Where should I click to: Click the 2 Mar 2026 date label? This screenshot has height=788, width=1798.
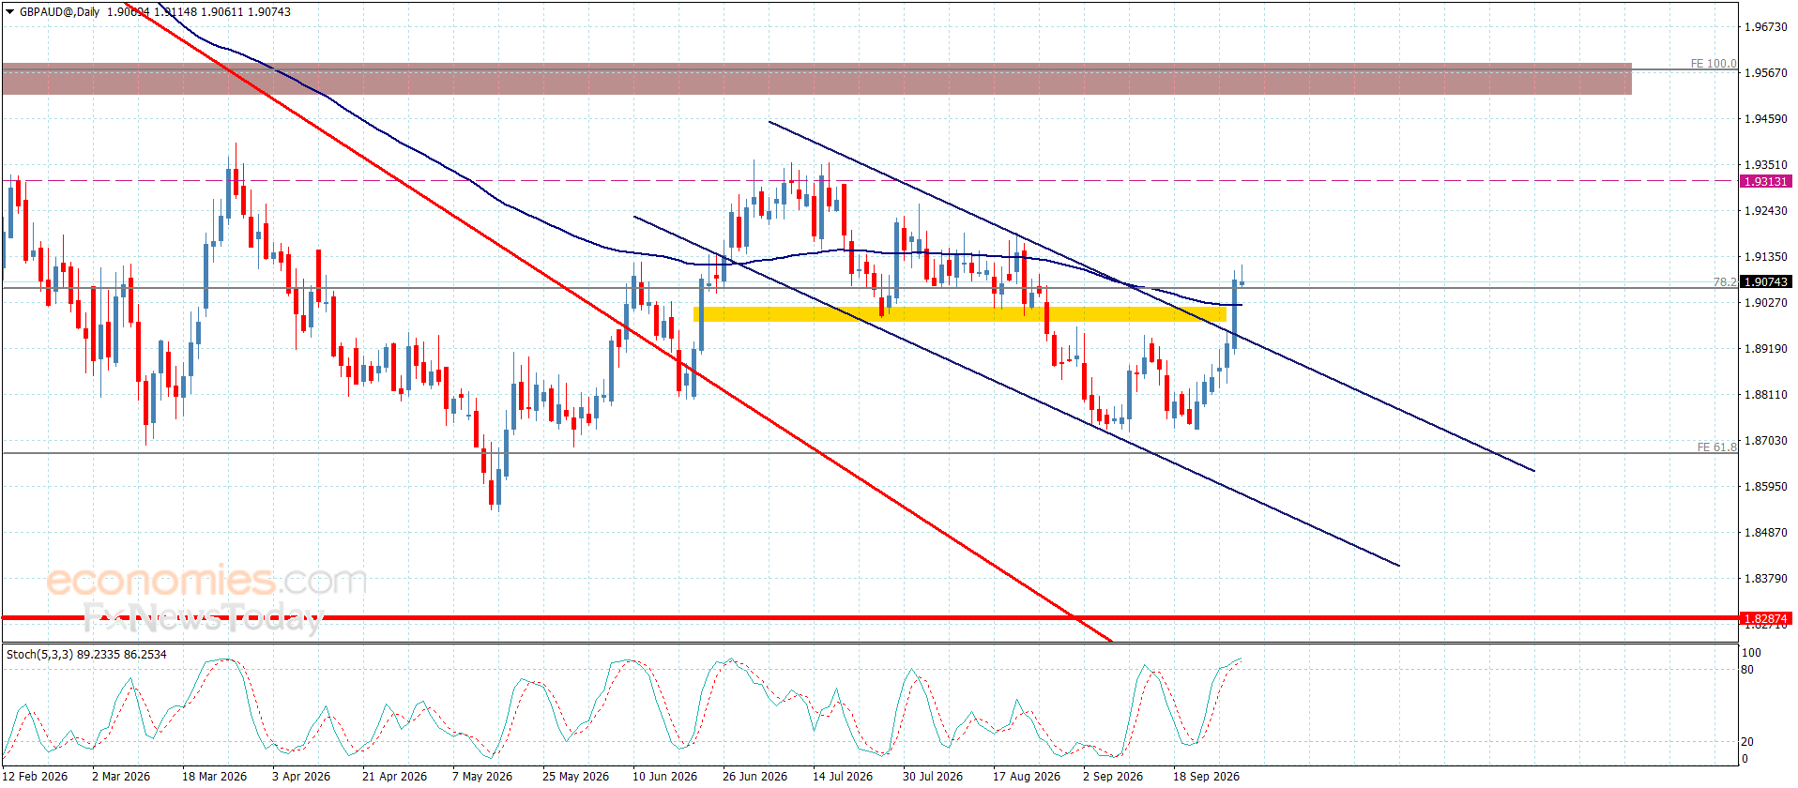pos(121,777)
